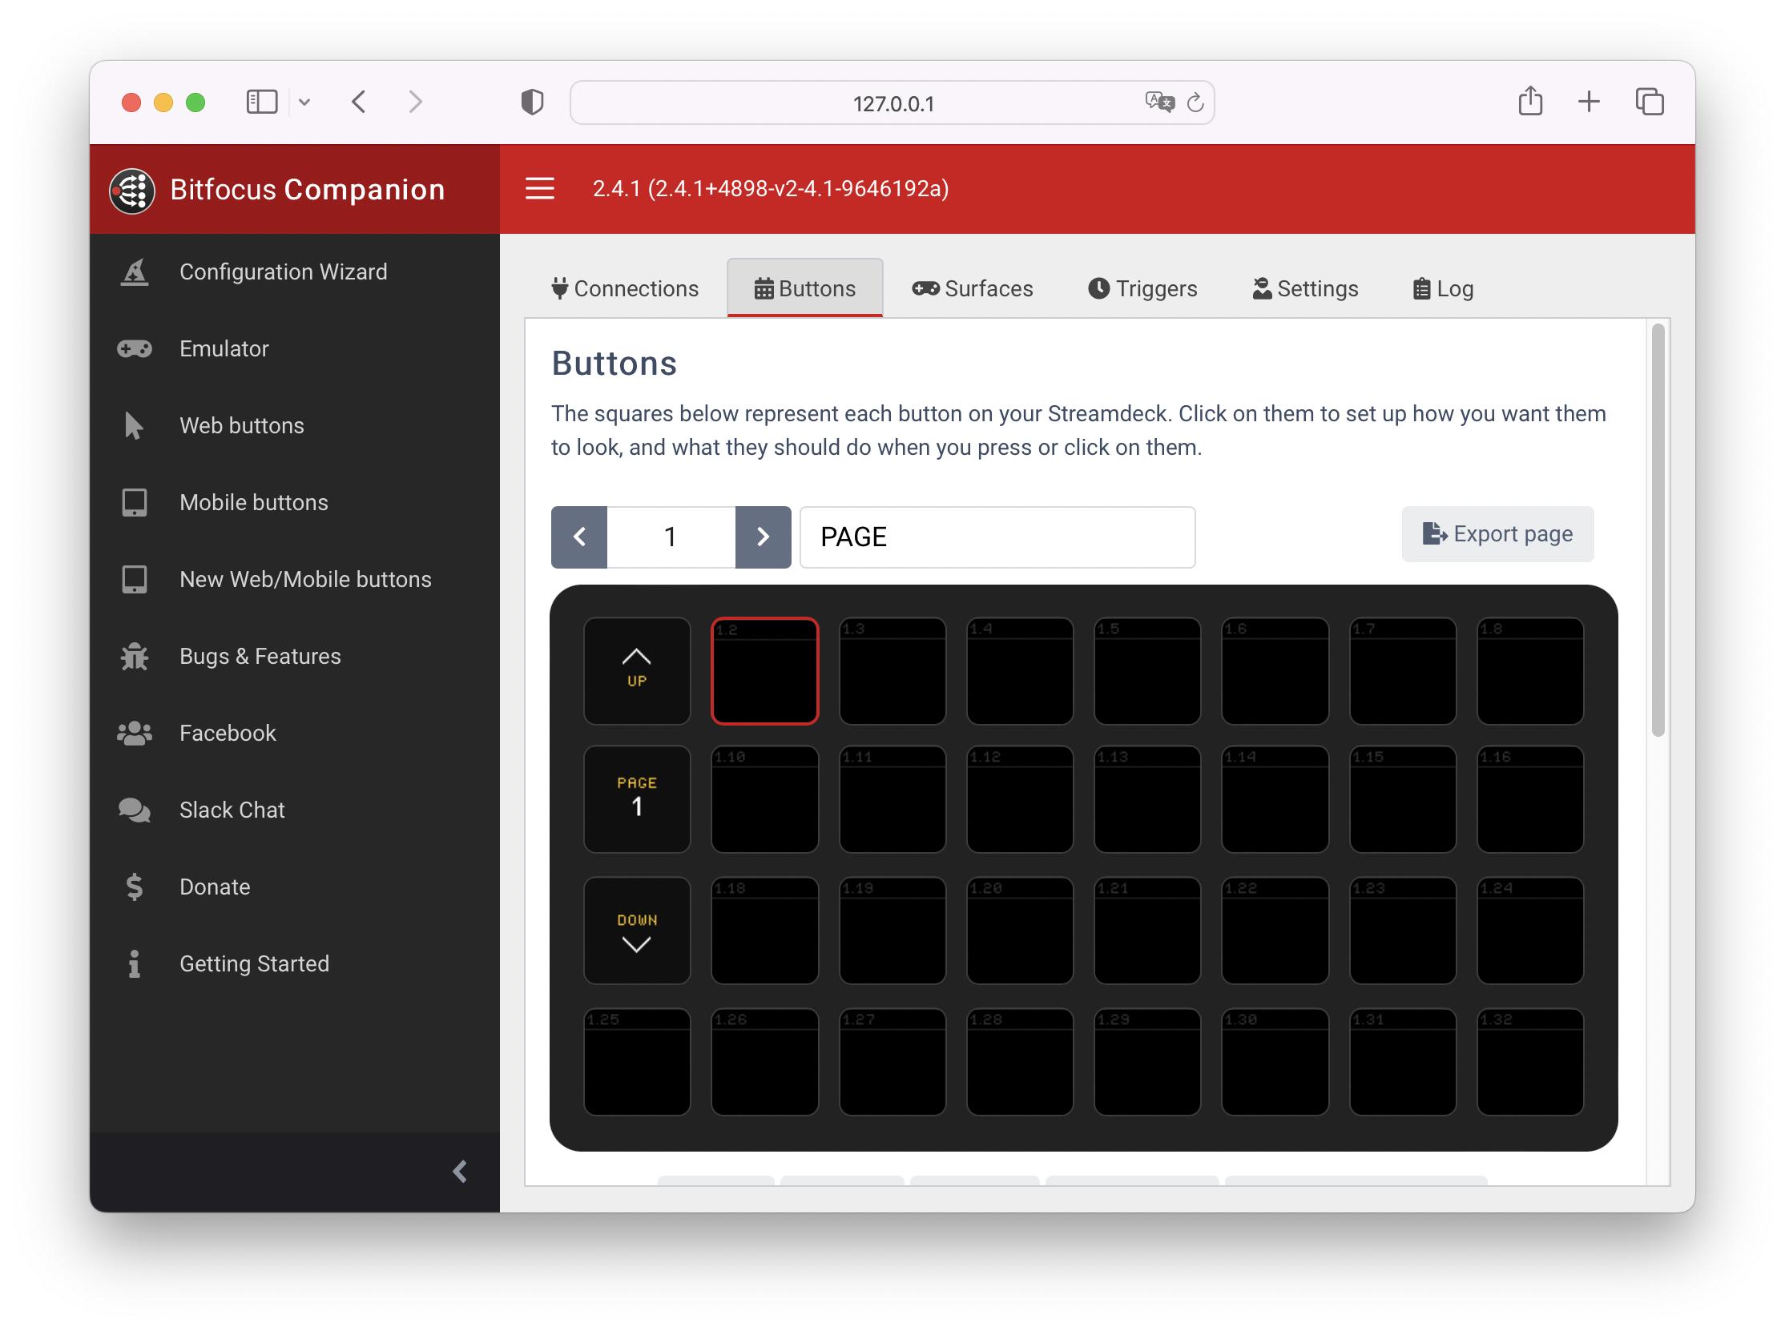Click the vertical scrollbar in Buttons panel

pyautogui.click(x=1657, y=532)
